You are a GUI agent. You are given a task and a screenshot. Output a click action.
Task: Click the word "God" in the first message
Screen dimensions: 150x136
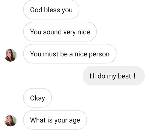click(36, 10)
